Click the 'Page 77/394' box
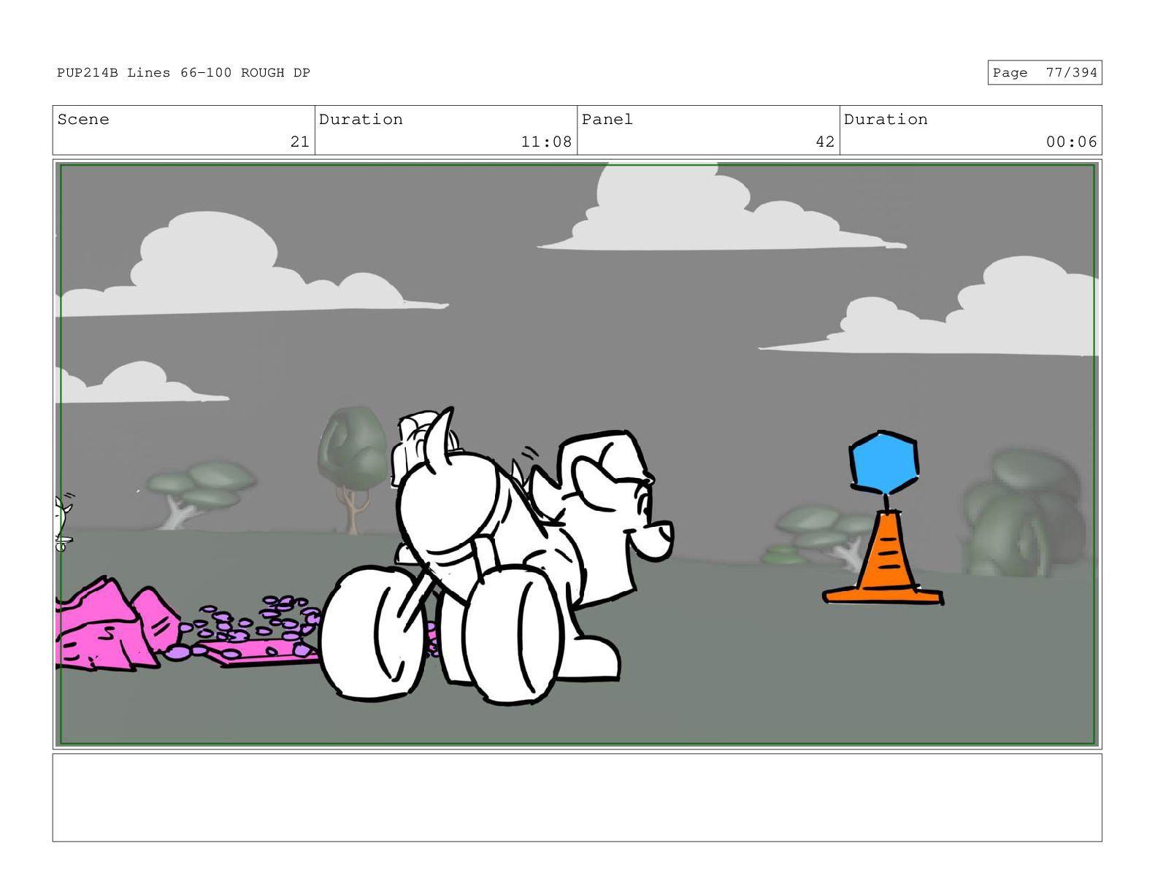This screenshot has height=894, width=1155. 1044,72
